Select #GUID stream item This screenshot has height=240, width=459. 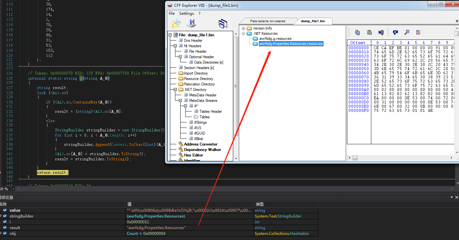click(199, 133)
